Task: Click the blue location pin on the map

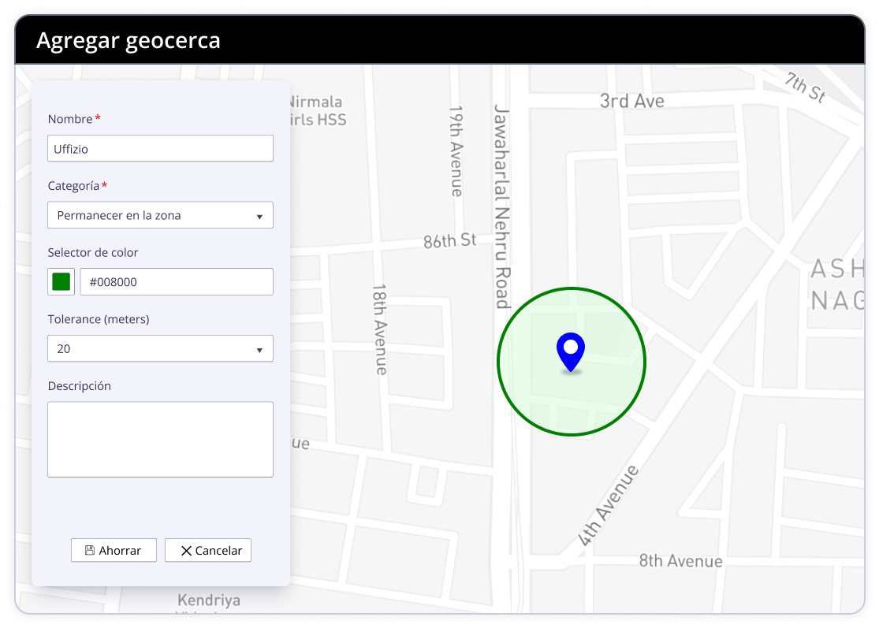Action: pyautogui.click(x=570, y=350)
